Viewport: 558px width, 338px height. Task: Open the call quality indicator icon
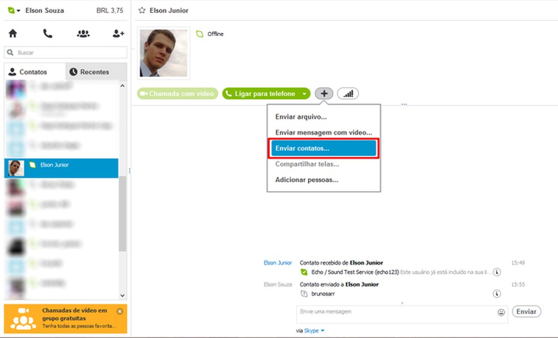click(x=348, y=93)
